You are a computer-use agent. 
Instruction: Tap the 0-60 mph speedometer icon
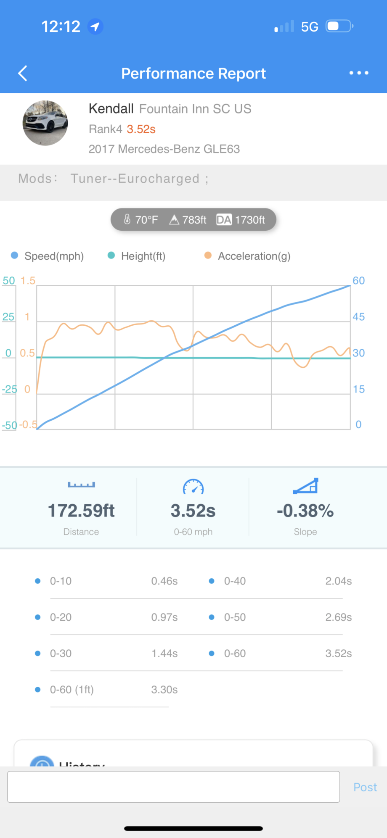point(193,487)
